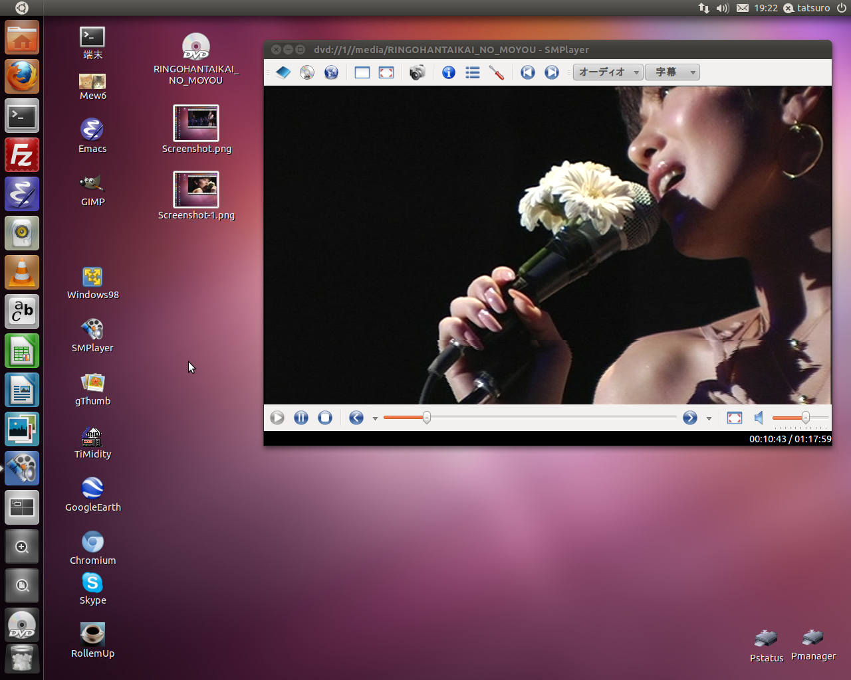This screenshot has width=851, height=680.
Task: Open the Mew6 desktop icon
Action: [92, 86]
